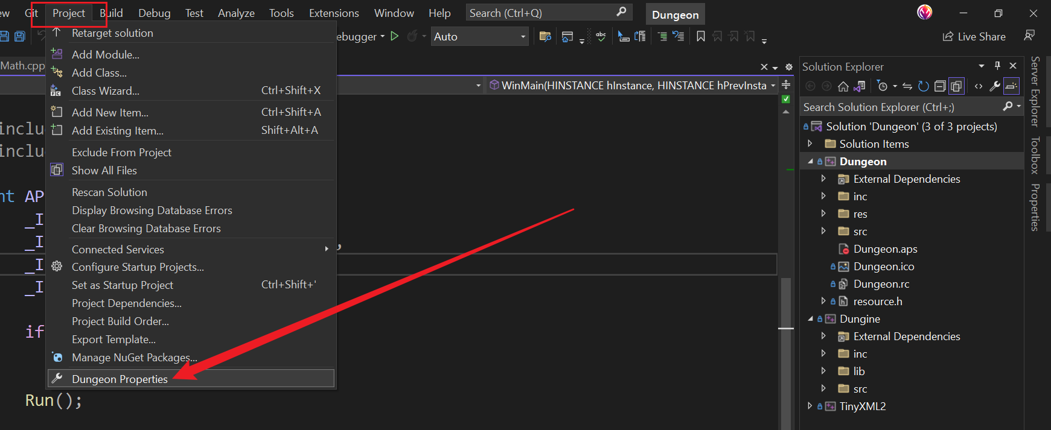This screenshot has width=1051, height=430.
Task: Click the Find in Files folder icon
Action: coord(545,37)
